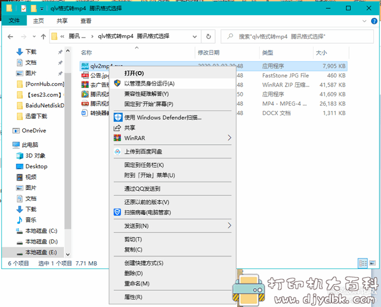Open 音乐 folder in navigation pane
Viewport: 381px width, 307px height.
tap(31, 220)
